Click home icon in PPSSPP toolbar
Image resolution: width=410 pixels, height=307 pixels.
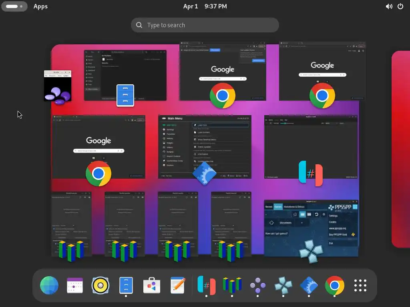295,214
